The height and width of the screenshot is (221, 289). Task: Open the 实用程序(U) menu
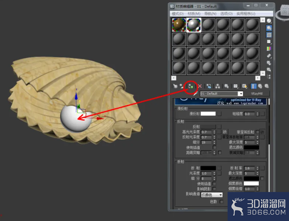coord(246,14)
